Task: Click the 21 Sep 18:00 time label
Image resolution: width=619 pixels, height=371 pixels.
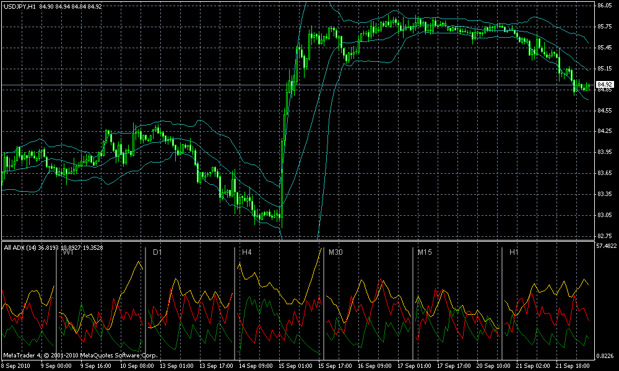Action: click(572, 366)
